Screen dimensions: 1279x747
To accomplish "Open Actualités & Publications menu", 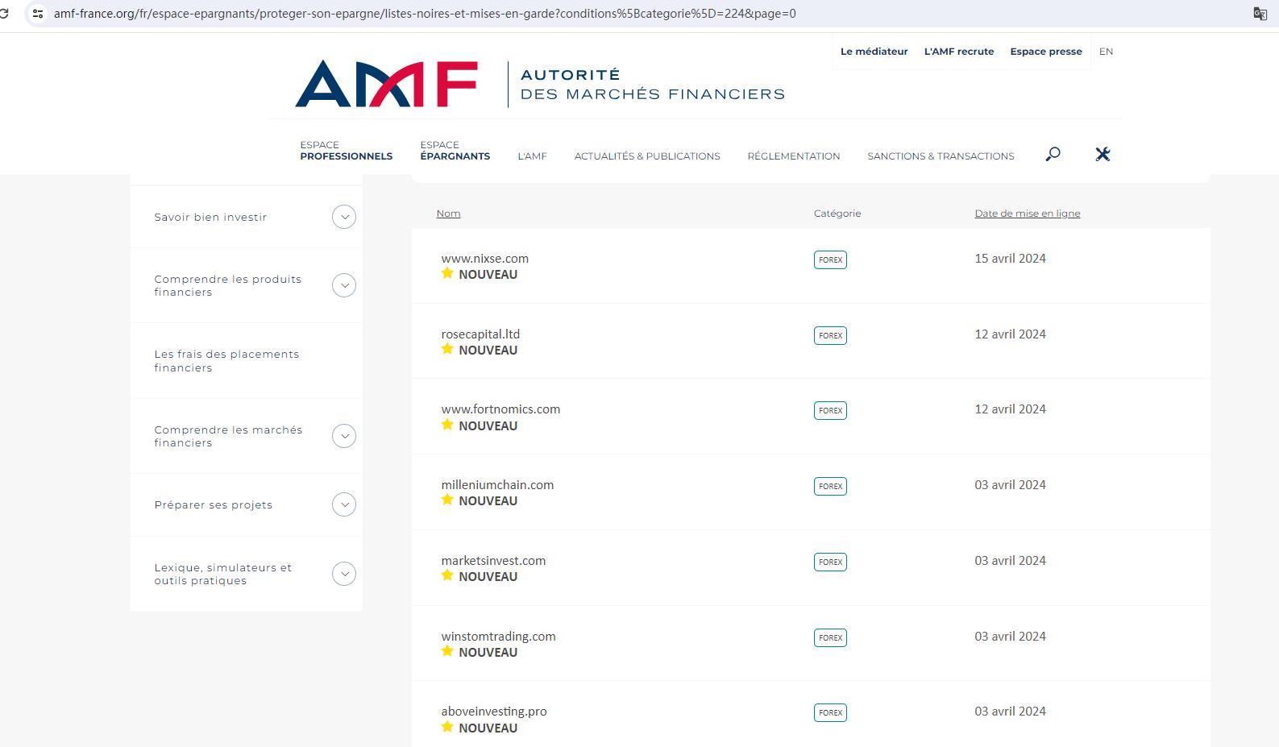I will pyautogui.click(x=646, y=156).
